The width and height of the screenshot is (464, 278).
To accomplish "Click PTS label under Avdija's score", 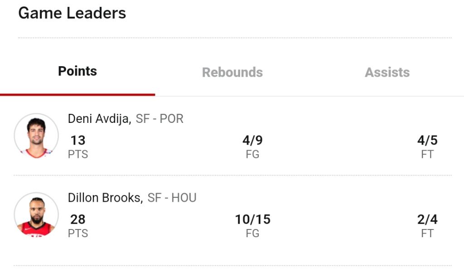I will pos(78,154).
